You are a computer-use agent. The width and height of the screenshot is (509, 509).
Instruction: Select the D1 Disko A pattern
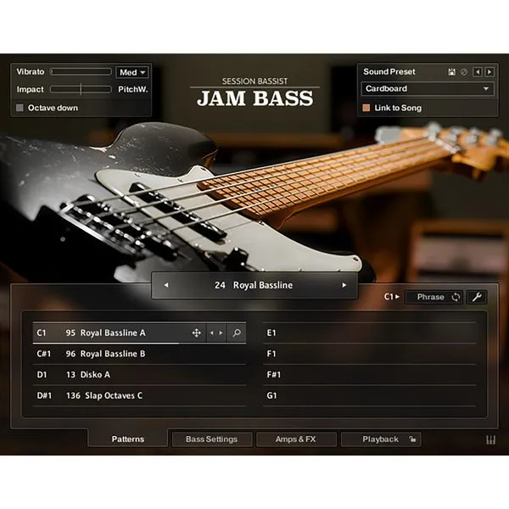(139, 375)
